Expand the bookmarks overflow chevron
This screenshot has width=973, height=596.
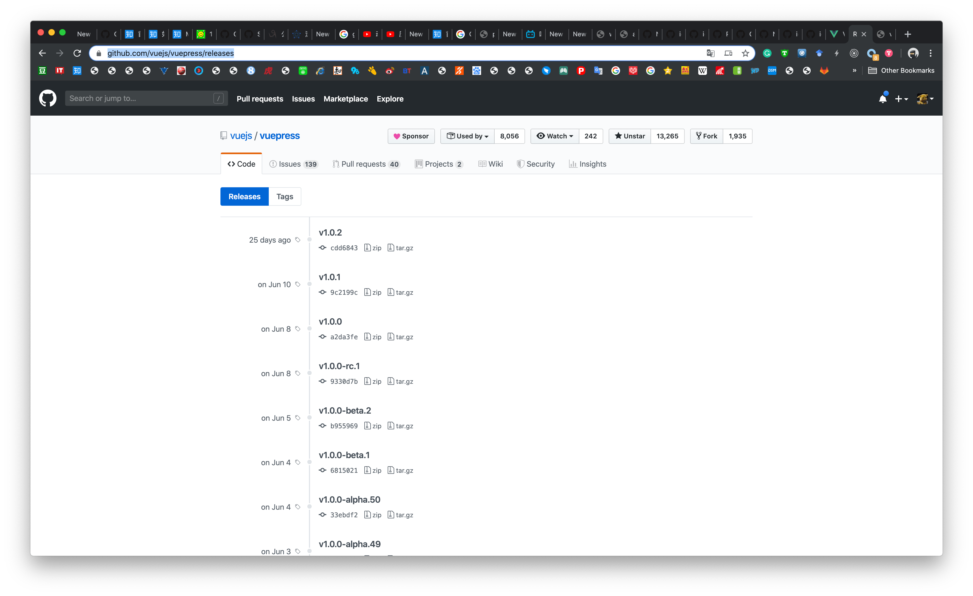854,71
